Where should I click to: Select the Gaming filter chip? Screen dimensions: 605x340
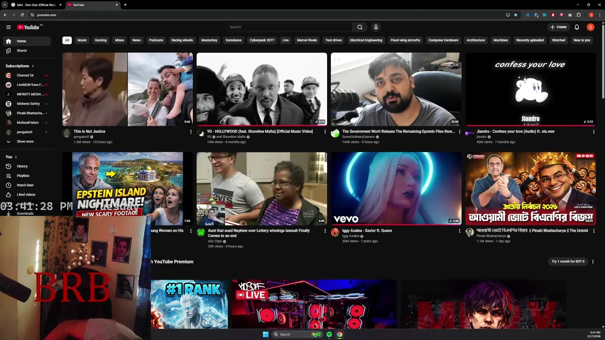(x=101, y=40)
